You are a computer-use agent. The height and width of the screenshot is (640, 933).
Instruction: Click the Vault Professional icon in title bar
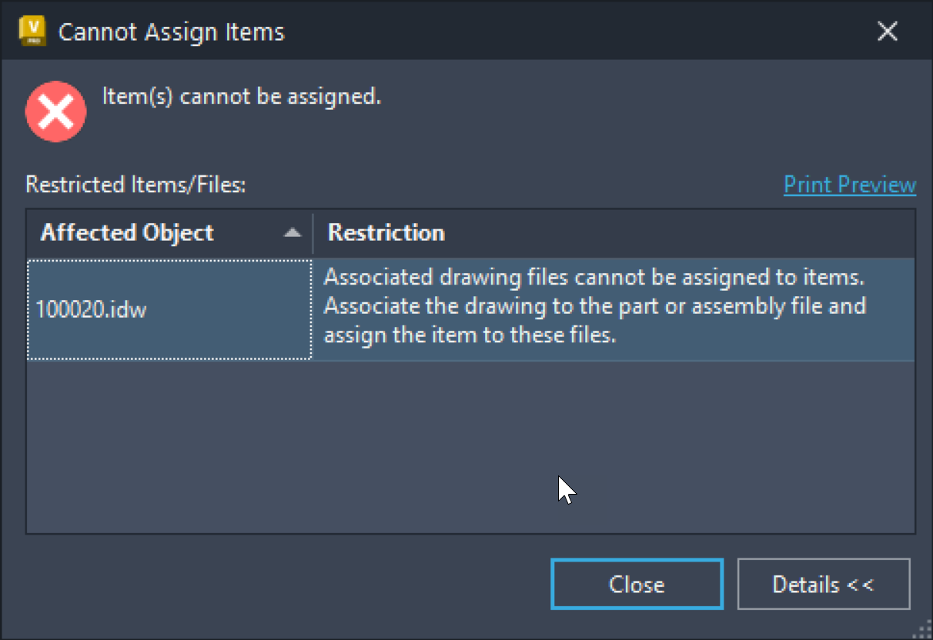(x=33, y=32)
